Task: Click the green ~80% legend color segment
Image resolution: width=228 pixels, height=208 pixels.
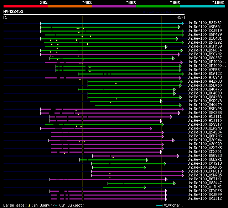Action: click(x=158, y=6)
